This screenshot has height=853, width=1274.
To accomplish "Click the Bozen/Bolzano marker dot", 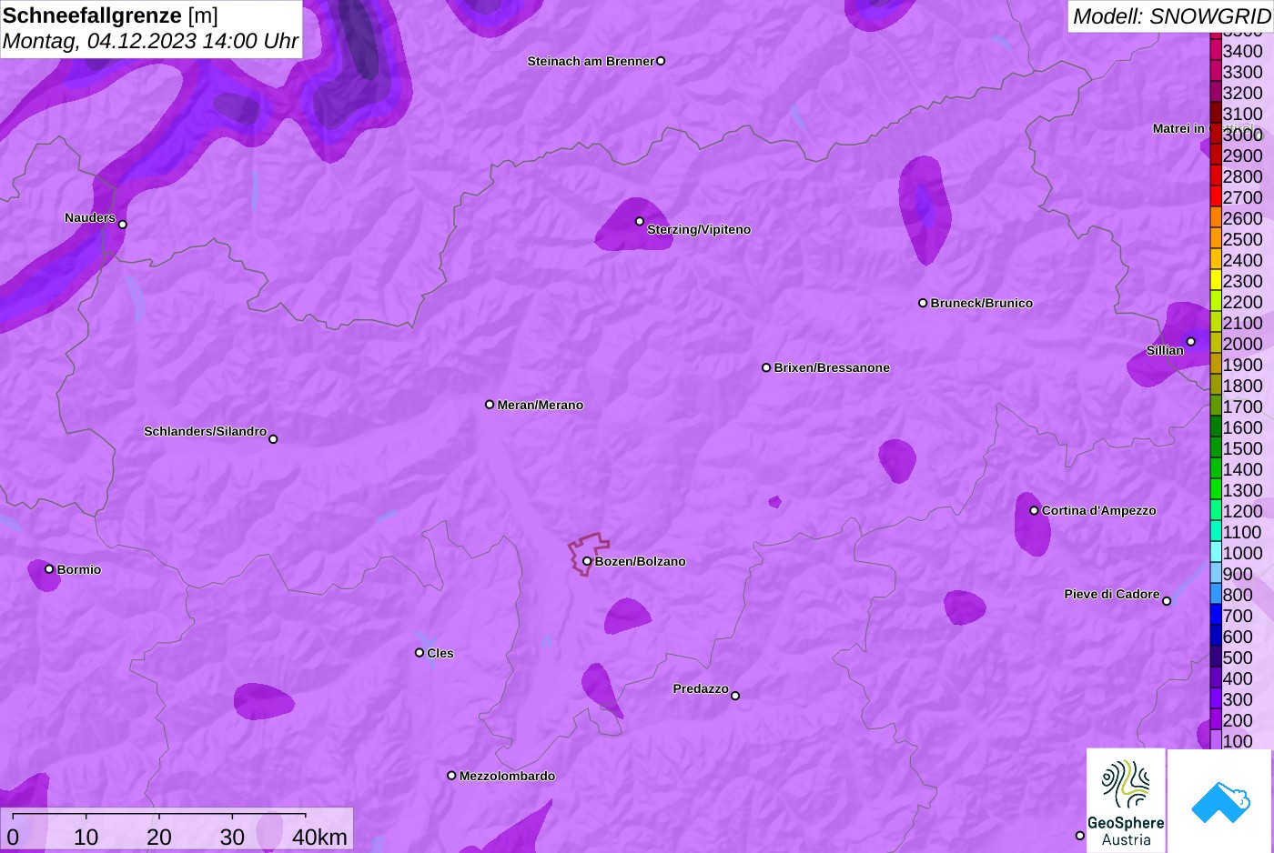I will [x=587, y=561].
